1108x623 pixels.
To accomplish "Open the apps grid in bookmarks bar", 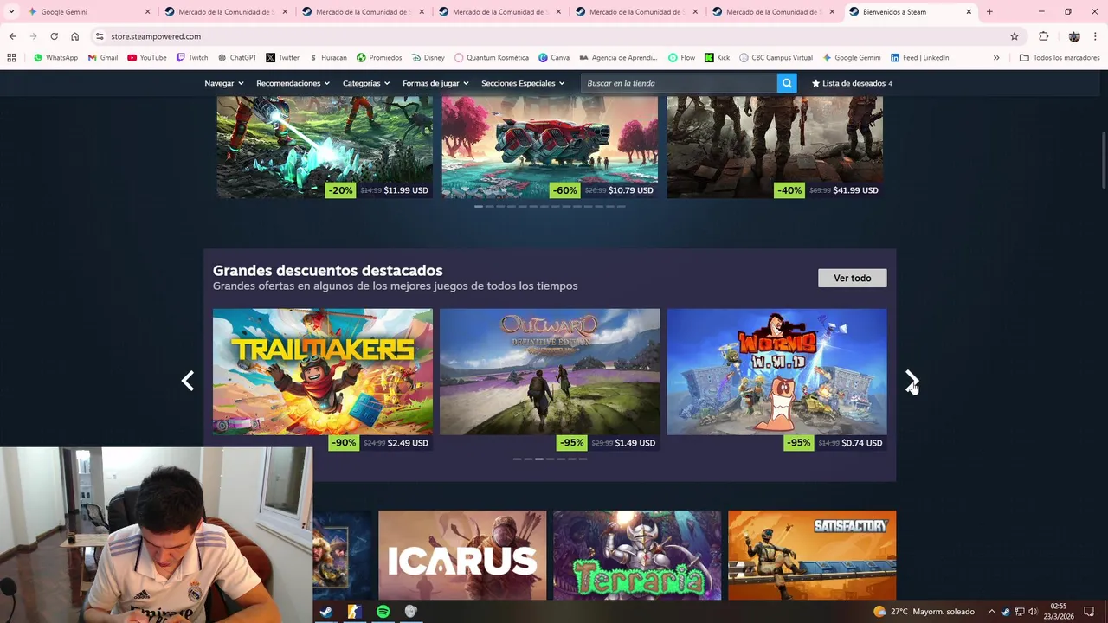I will 11,58.
